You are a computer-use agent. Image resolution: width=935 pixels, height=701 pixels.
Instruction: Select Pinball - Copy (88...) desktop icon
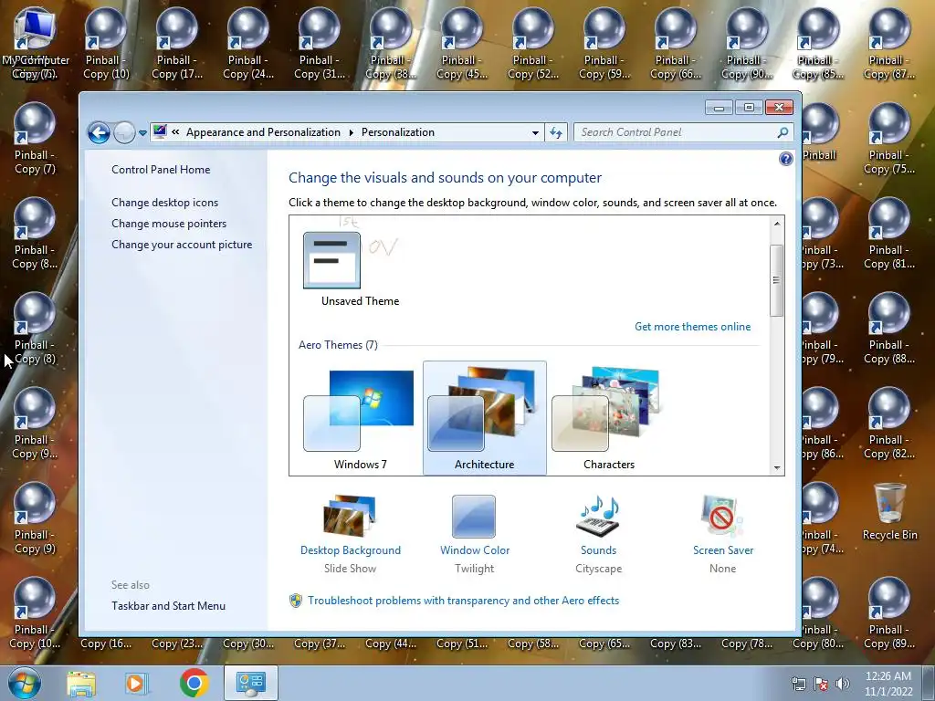point(889,328)
